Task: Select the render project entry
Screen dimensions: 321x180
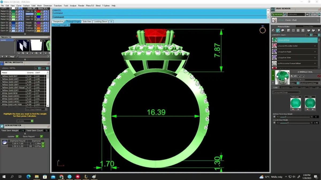Action: click(7, 40)
